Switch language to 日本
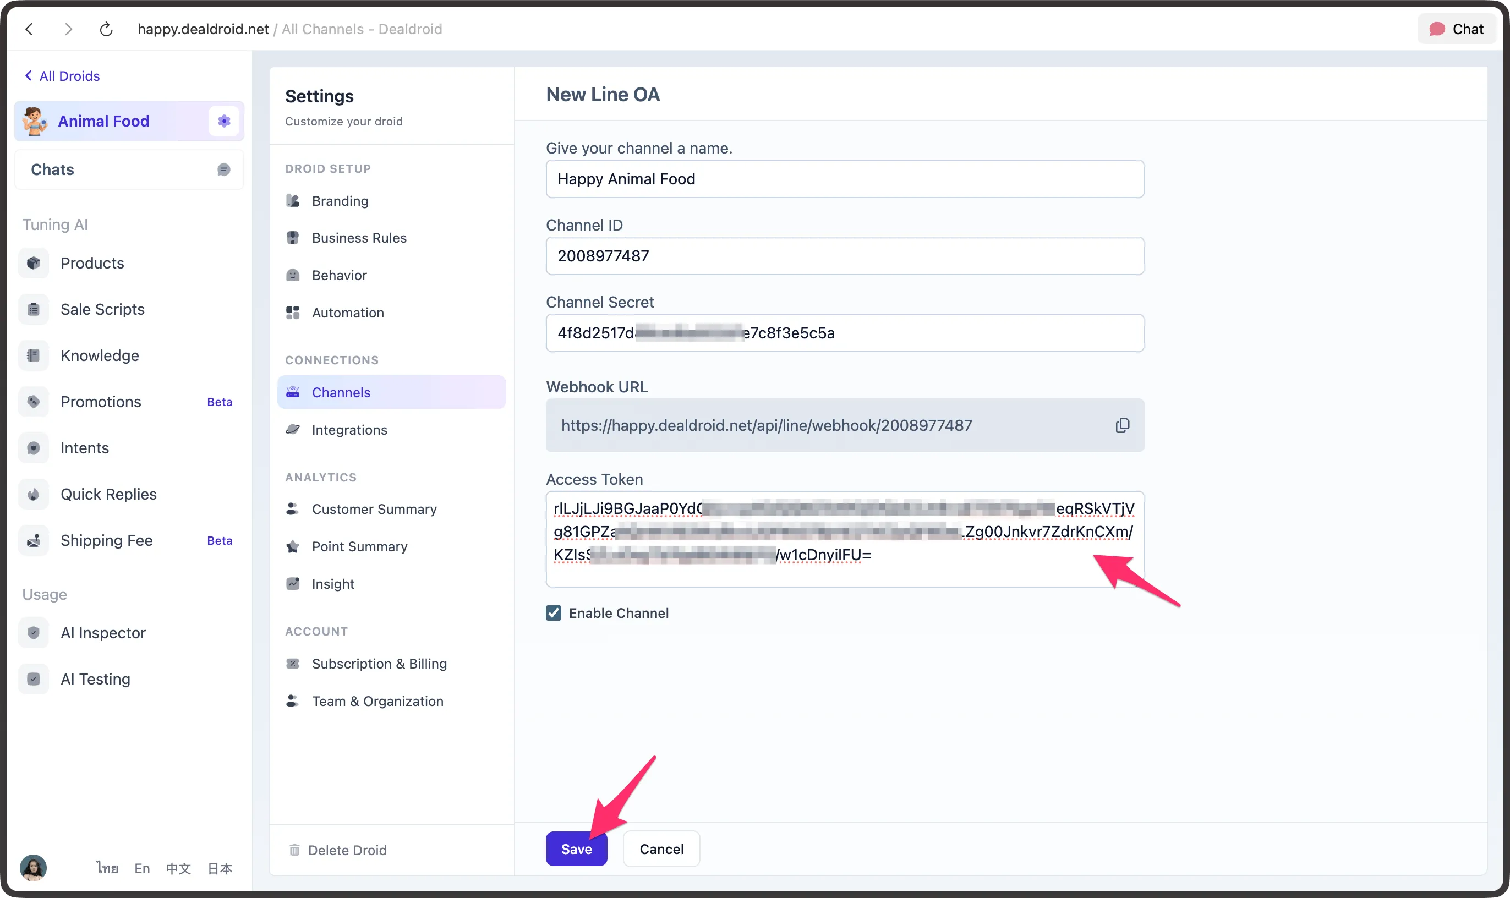 tap(220, 868)
